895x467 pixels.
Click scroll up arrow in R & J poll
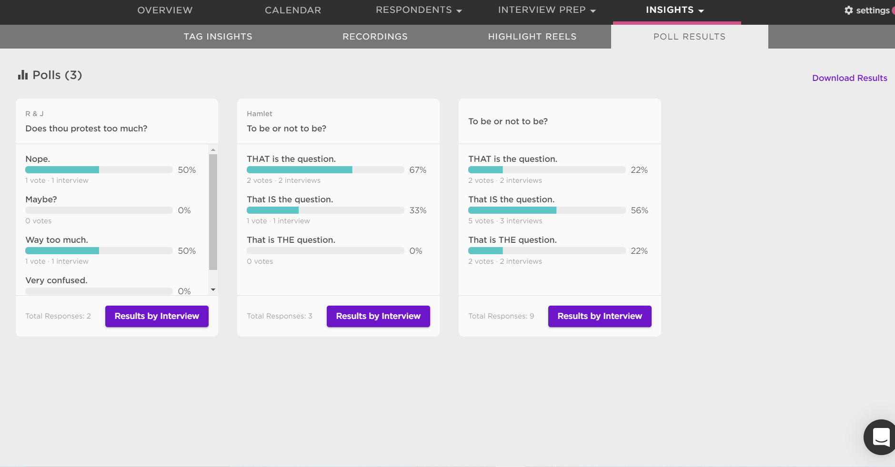[213, 149]
